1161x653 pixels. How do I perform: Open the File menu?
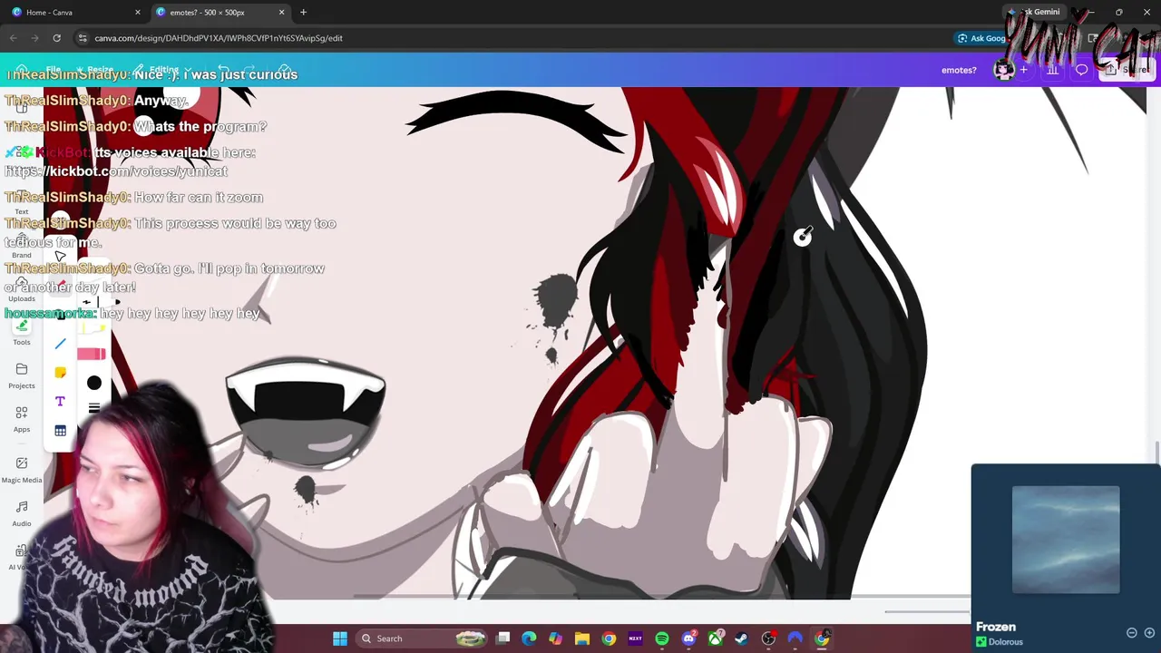[54, 70]
